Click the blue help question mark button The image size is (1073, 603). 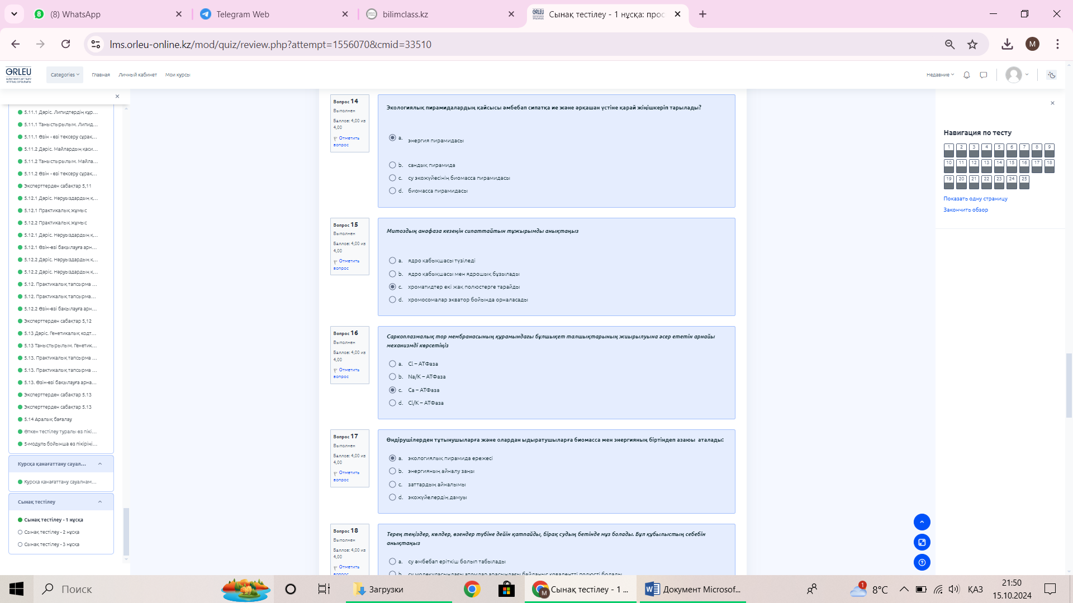(922, 562)
